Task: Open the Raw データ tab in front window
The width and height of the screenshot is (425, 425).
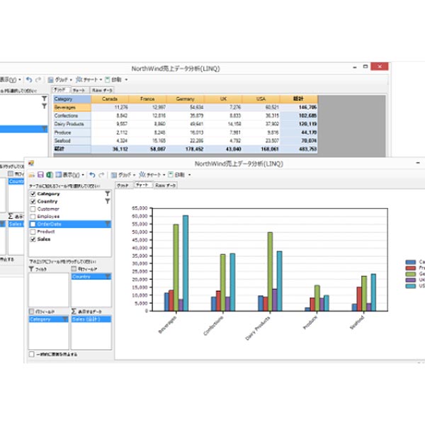Action: coord(165,186)
